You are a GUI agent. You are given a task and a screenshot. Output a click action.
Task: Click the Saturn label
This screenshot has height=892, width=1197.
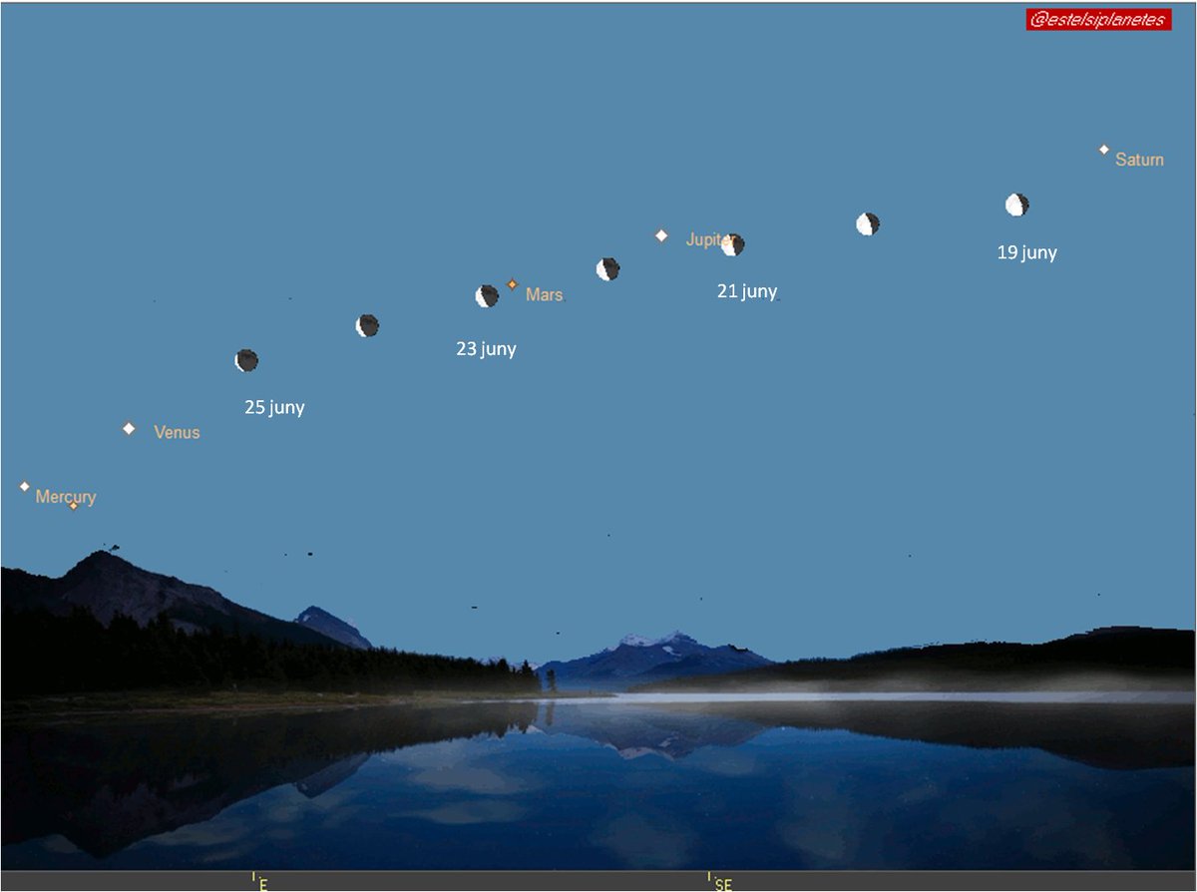pyautogui.click(x=1139, y=160)
